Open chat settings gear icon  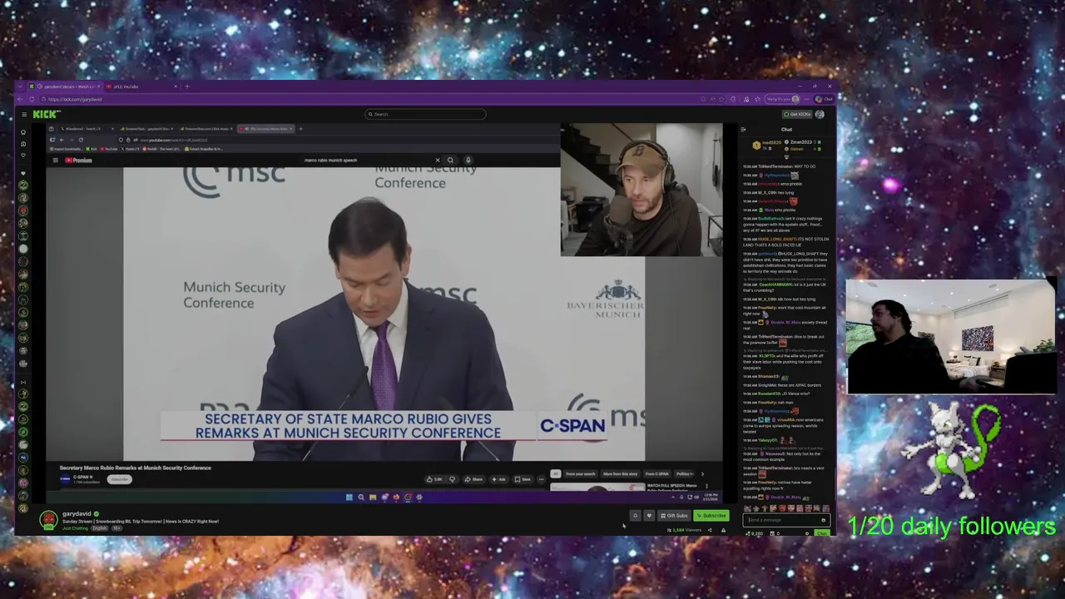807,533
